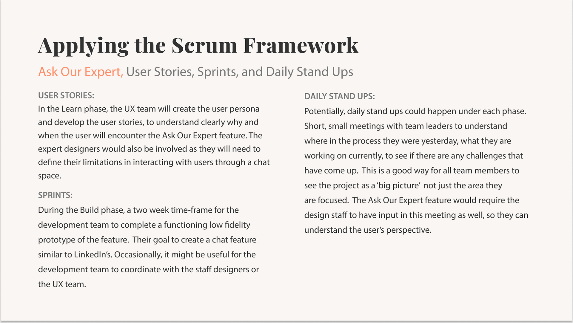This screenshot has width=573, height=323.
Task: Click the 'User Stories, Sprints, and Daily Stand Ups' subtitle
Action: (240, 72)
